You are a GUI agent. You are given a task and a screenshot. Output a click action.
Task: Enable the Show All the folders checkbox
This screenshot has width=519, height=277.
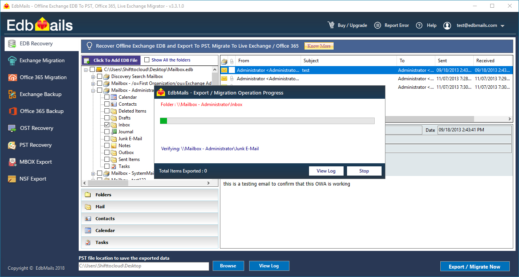[147, 60]
